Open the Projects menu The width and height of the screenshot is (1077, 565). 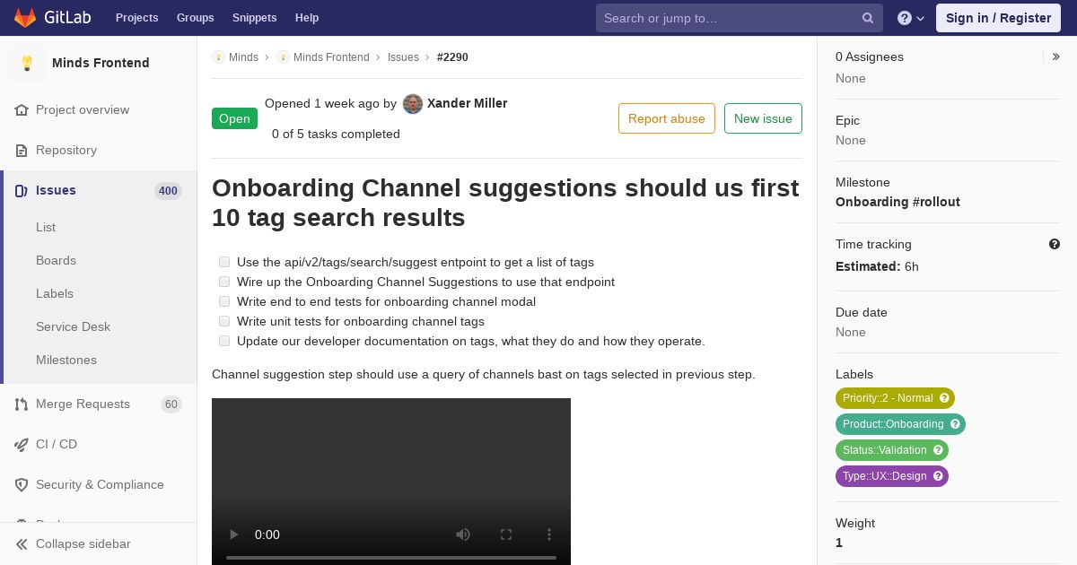point(136,18)
